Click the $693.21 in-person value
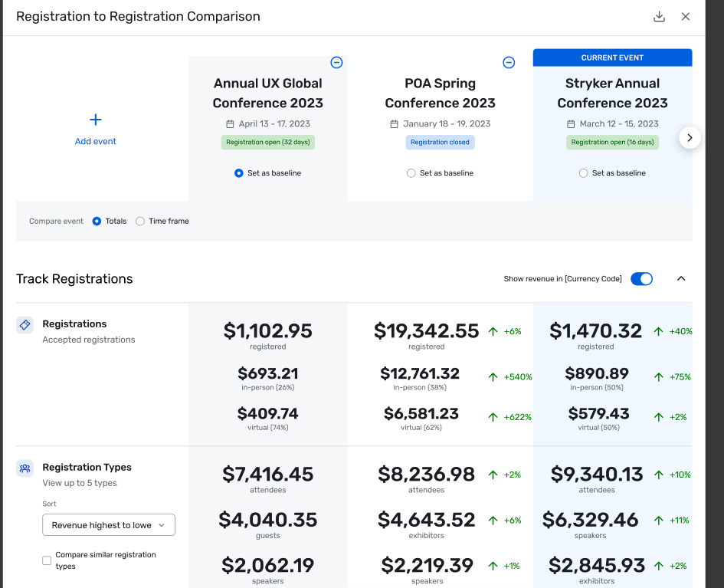Image resolution: width=724 pixels, height=588 pixels. (x=268, y=373)
